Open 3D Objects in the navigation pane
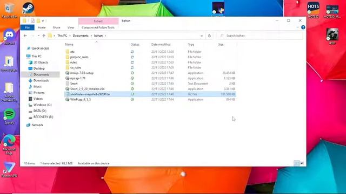346x194 pixels. click(x=41, y=63)
